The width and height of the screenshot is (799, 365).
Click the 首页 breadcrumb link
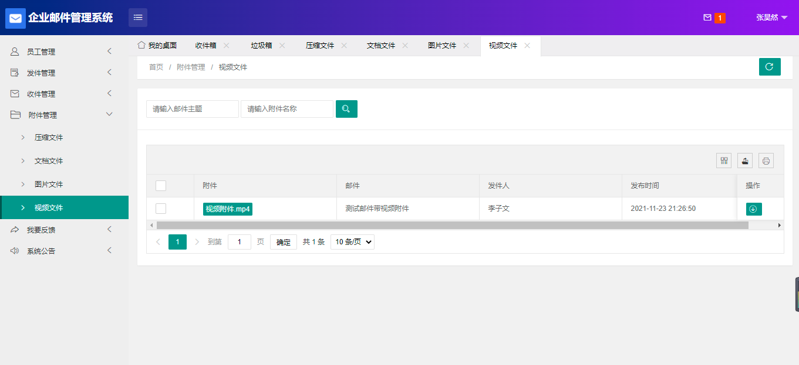click(156, 67)
